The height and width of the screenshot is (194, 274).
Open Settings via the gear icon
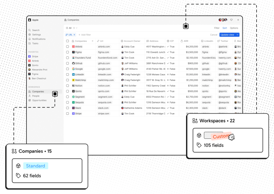click(30, 35)
